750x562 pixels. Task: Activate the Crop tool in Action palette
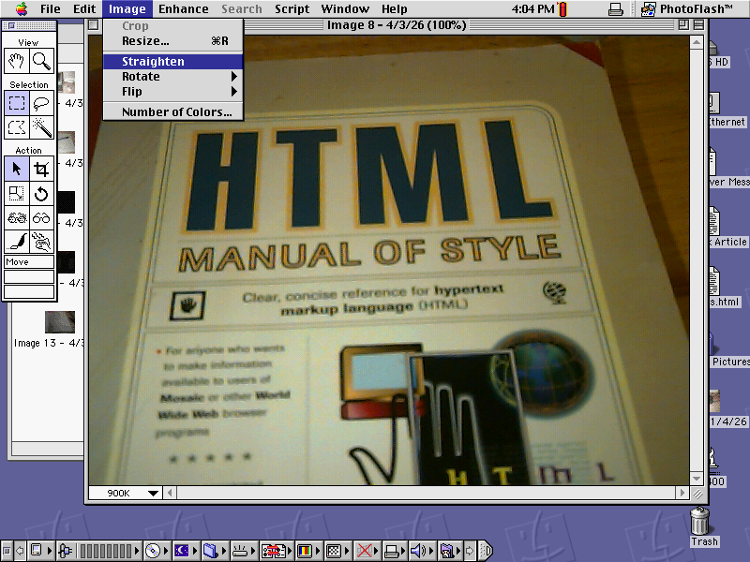point(41,170)
